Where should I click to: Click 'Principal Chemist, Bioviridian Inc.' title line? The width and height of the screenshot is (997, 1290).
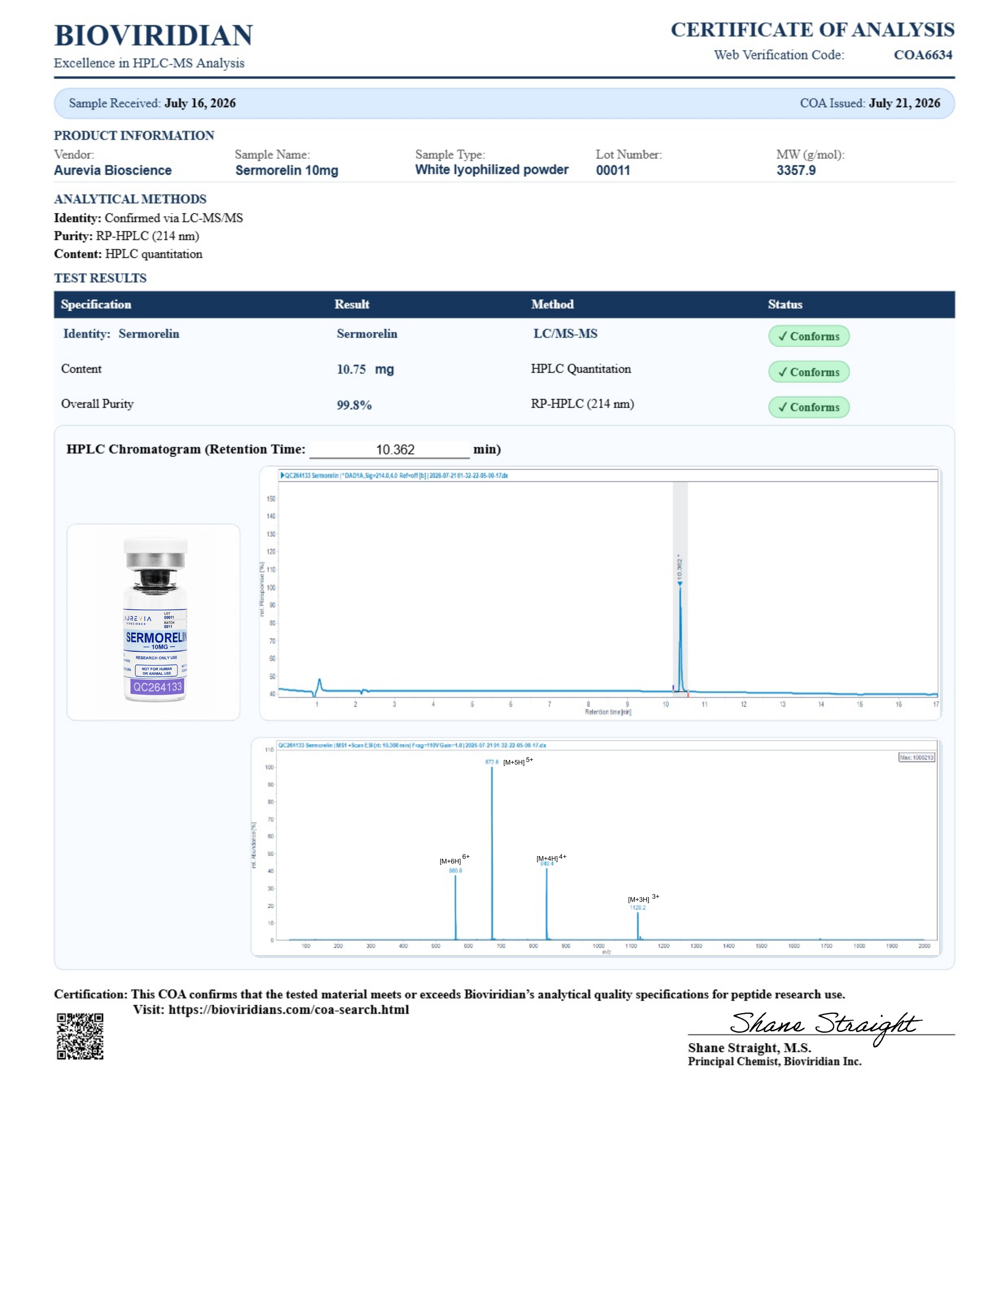(x=774, y=1061)
